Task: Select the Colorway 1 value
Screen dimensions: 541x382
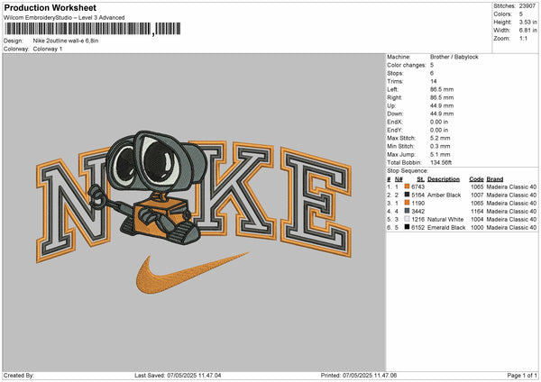Action: (48, 49)
